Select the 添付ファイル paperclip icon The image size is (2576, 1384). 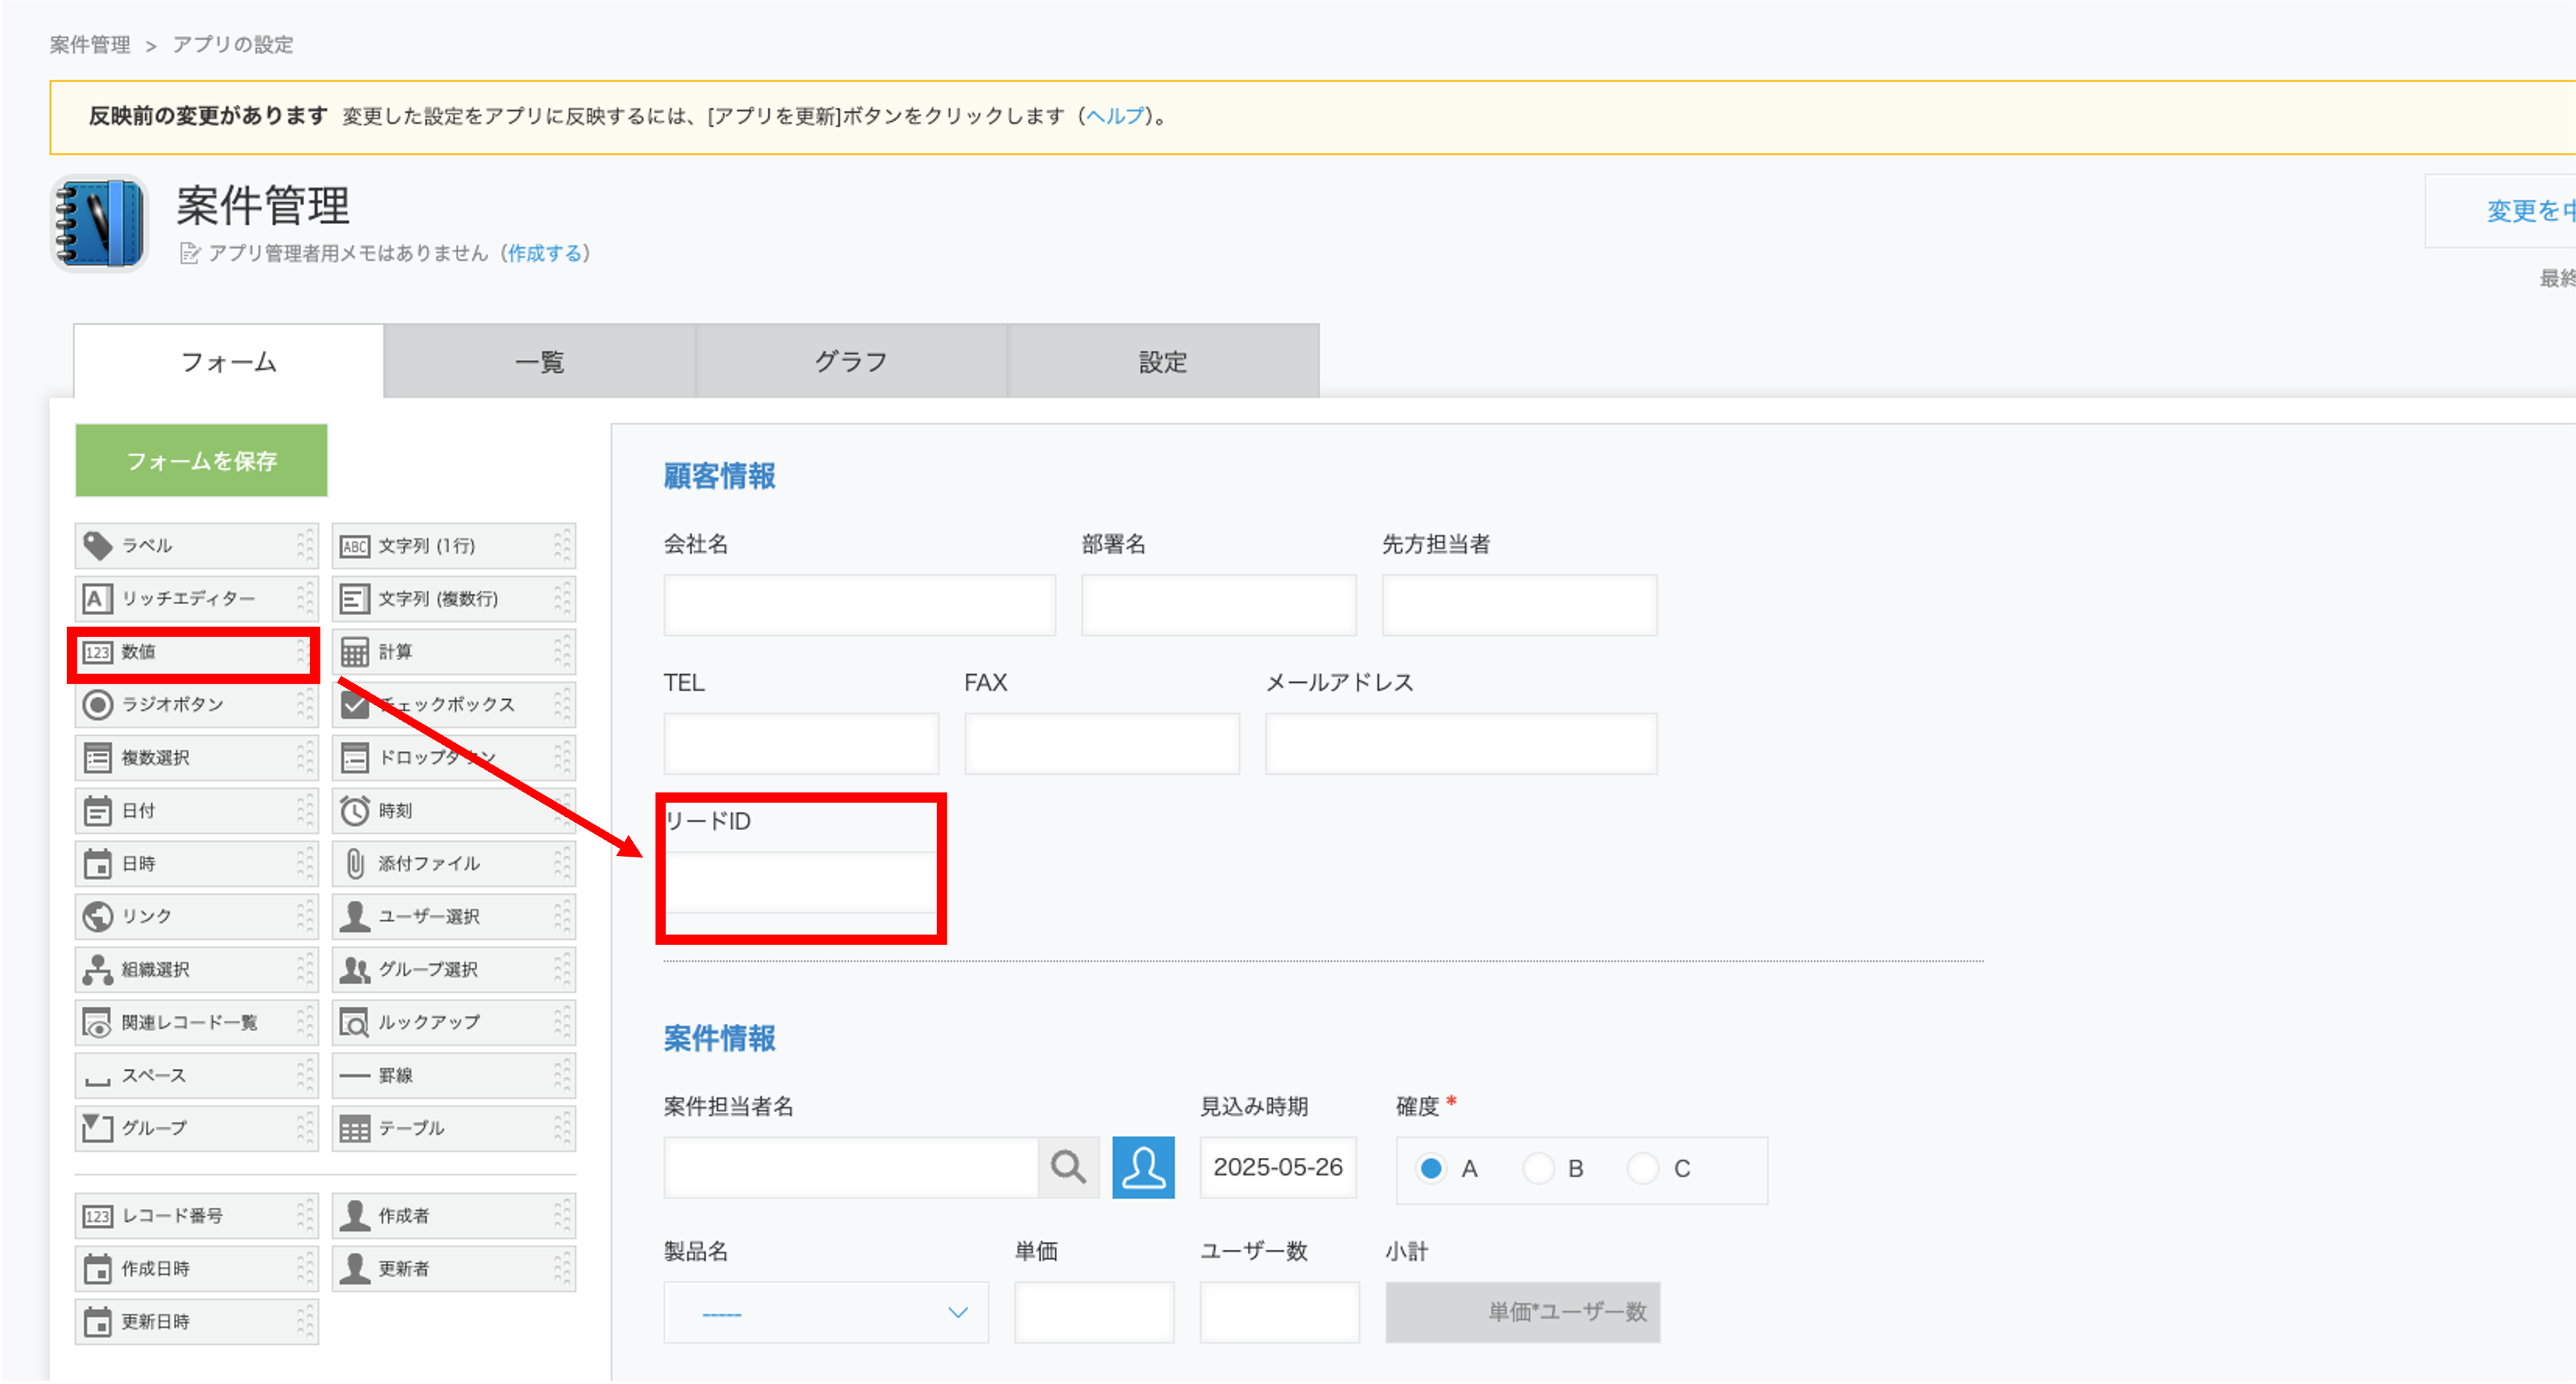pos(354,864)
